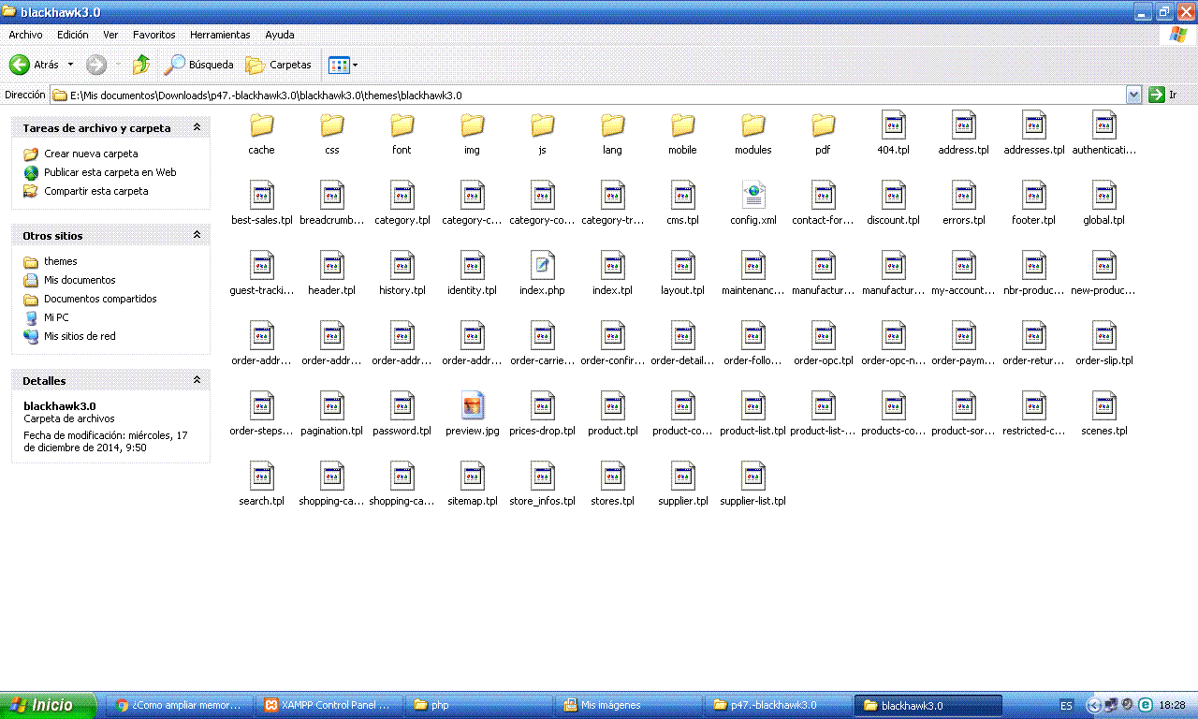Switch to Mis imágenes taskbar button
The width and height of the screenshot is (1198, 719).
click(x=628, y=705)
